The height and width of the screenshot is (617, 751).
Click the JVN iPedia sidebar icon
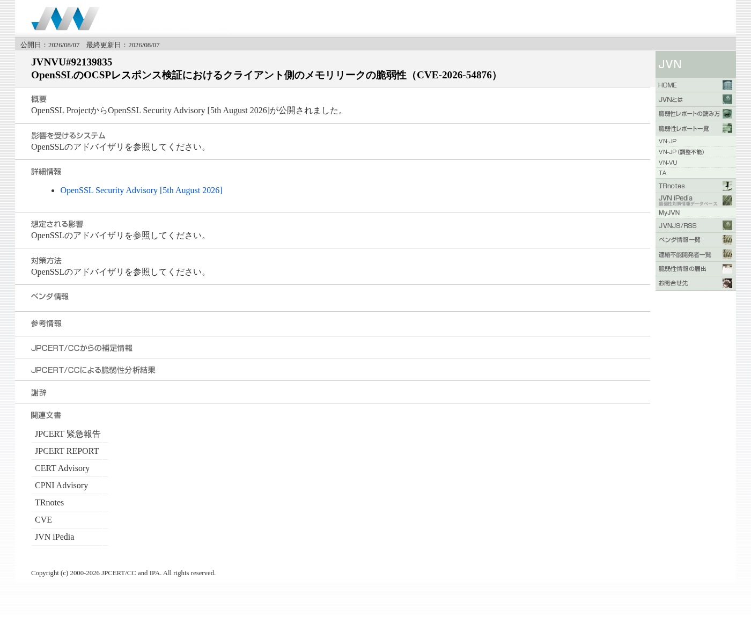(727, 200)
